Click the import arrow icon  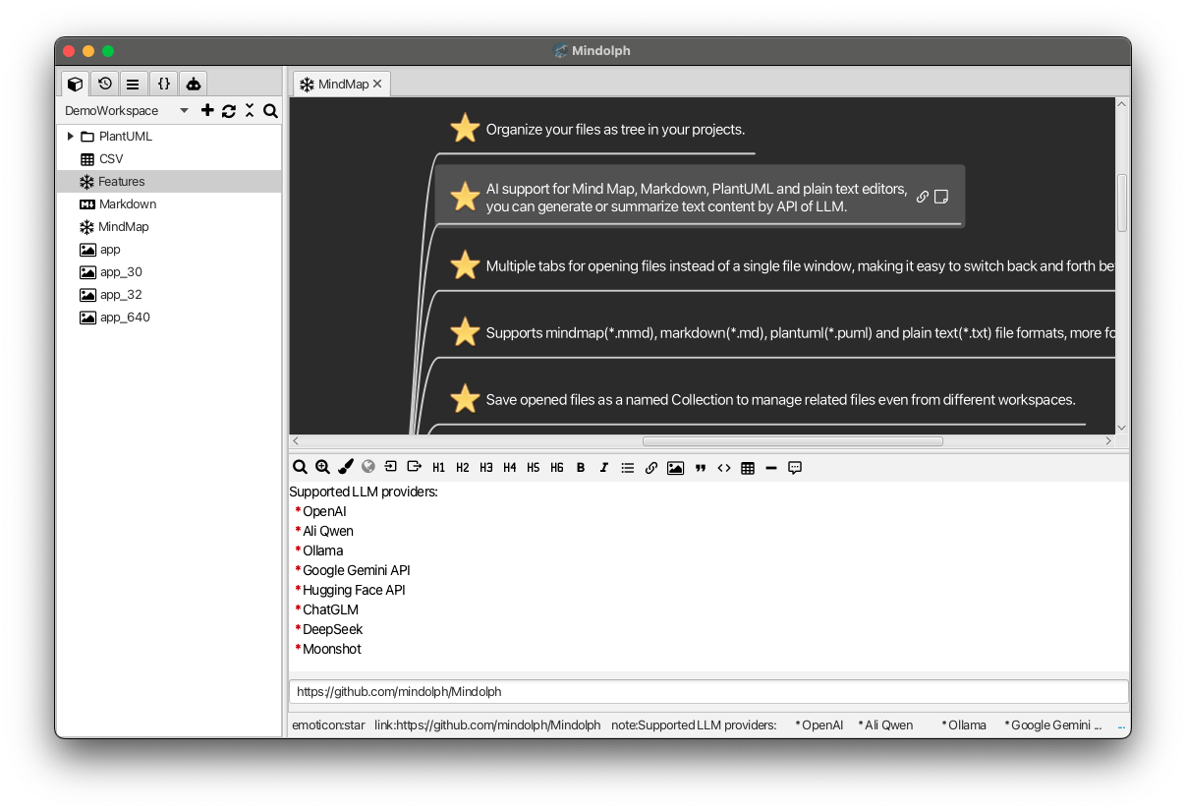391,468
